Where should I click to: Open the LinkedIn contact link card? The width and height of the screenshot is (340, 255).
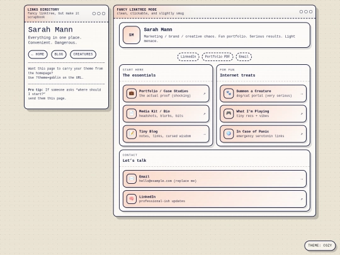pos(215,199)
